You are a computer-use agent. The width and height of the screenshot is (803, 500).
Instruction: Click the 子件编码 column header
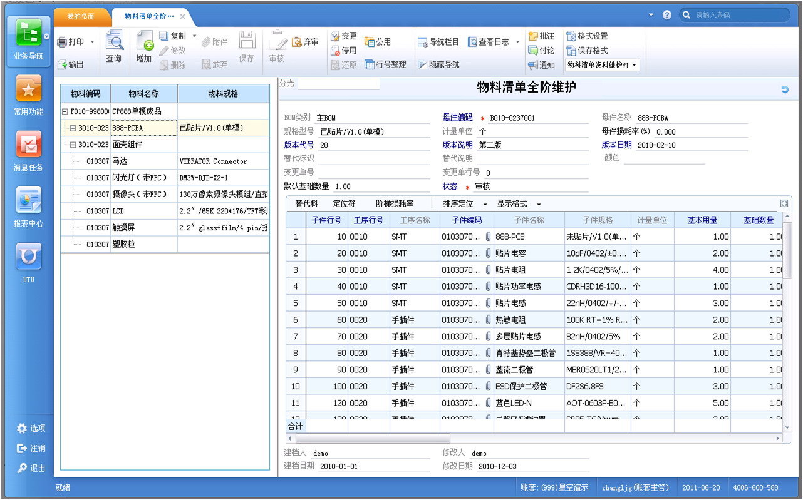[x=467, y=220]
